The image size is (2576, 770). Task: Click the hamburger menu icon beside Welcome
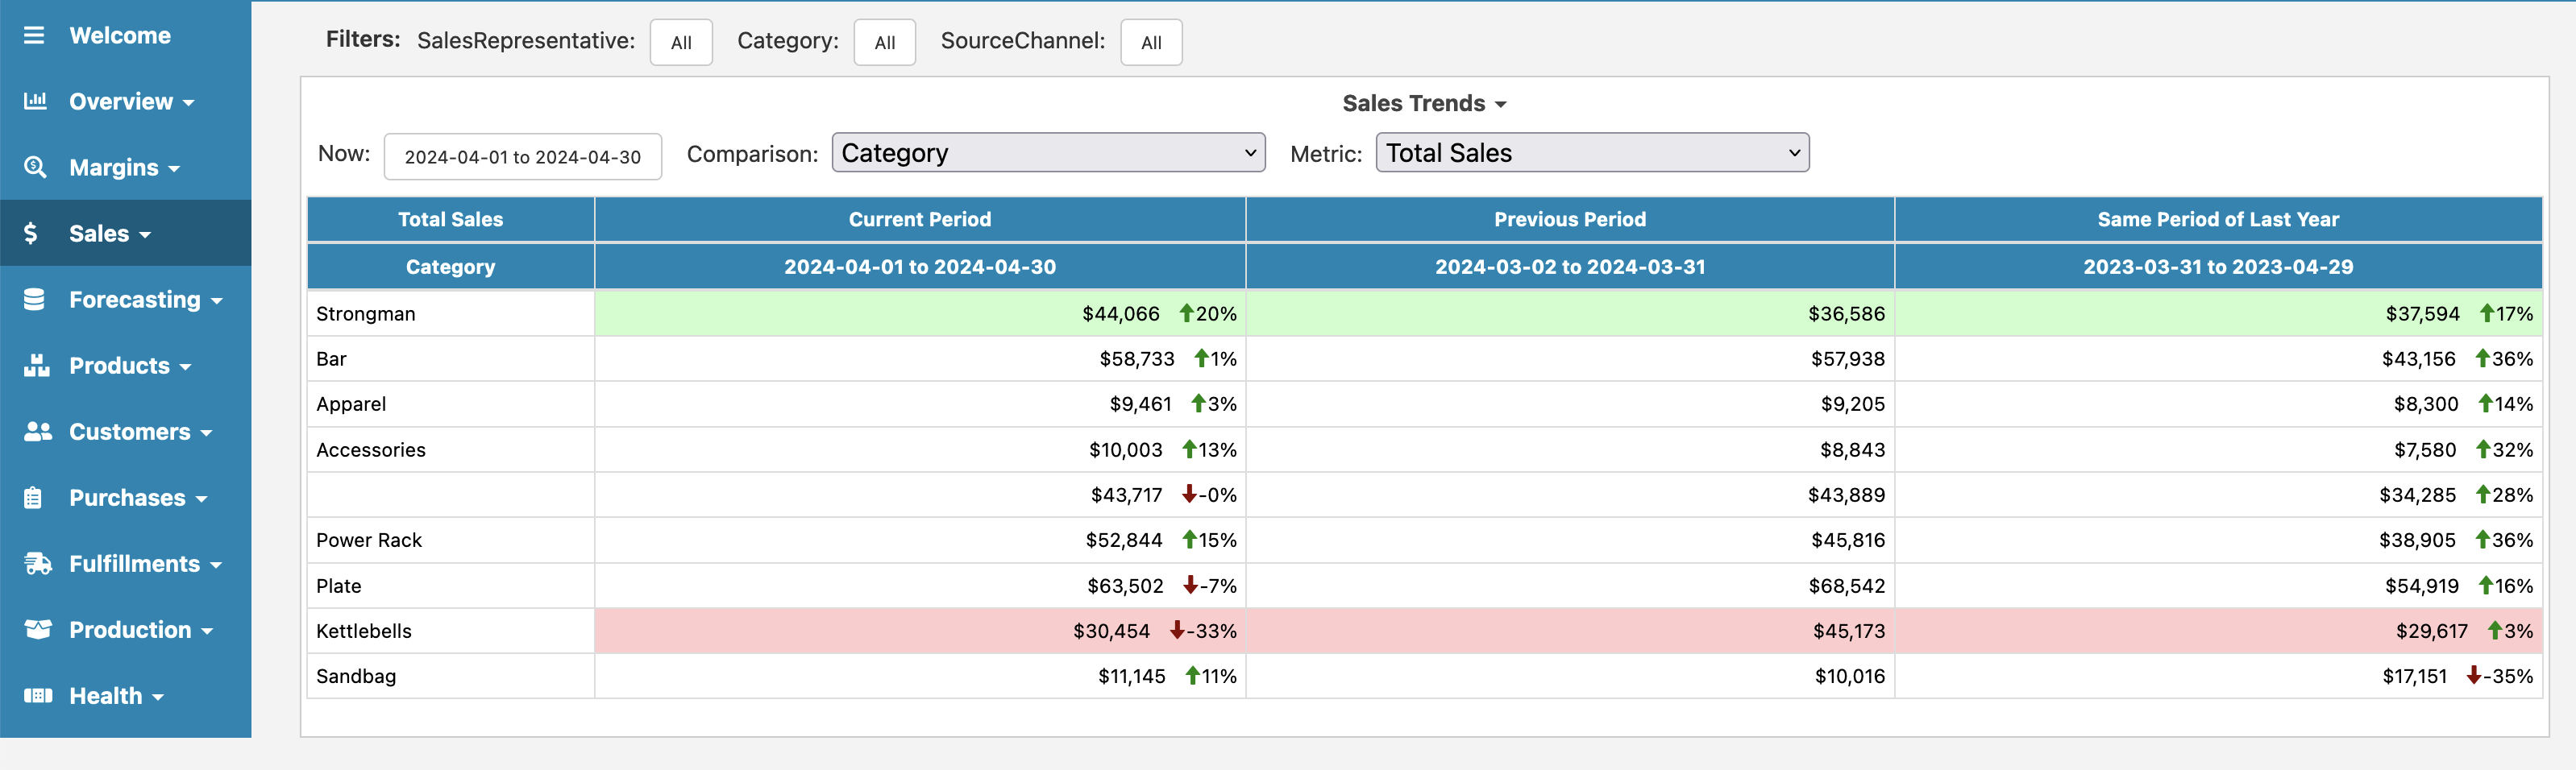point(34,36)
